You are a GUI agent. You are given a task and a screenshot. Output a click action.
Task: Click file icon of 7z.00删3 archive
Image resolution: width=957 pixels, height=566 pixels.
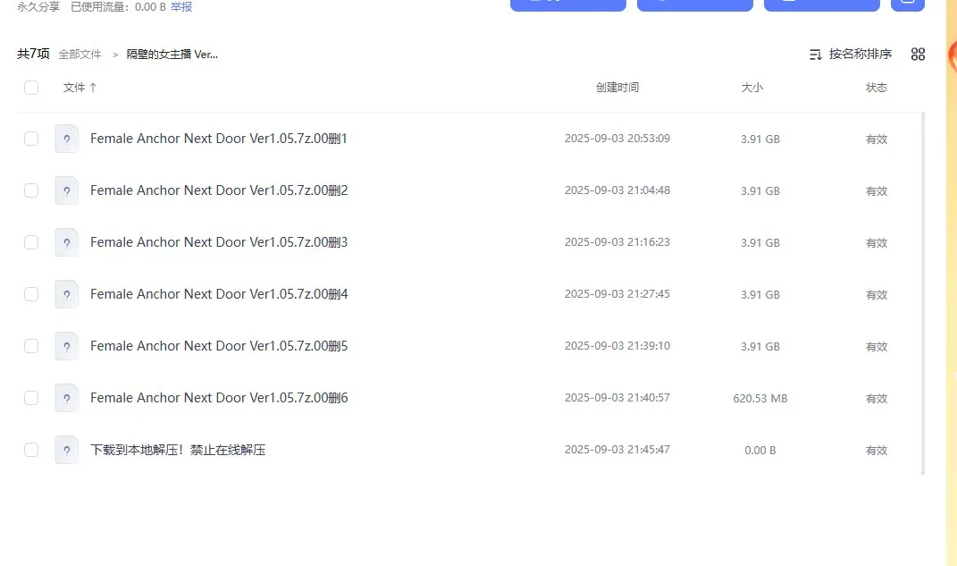pyautogui.click(x=67, y=242)
